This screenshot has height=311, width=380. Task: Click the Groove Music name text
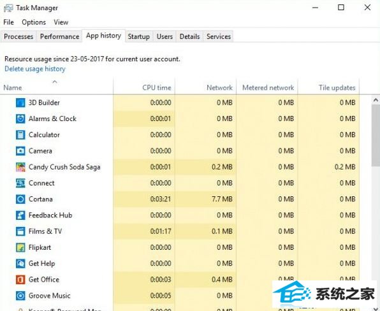click(50, 296)
